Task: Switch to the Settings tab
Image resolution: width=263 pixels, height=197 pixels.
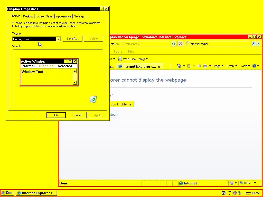Action: point(79,16)
